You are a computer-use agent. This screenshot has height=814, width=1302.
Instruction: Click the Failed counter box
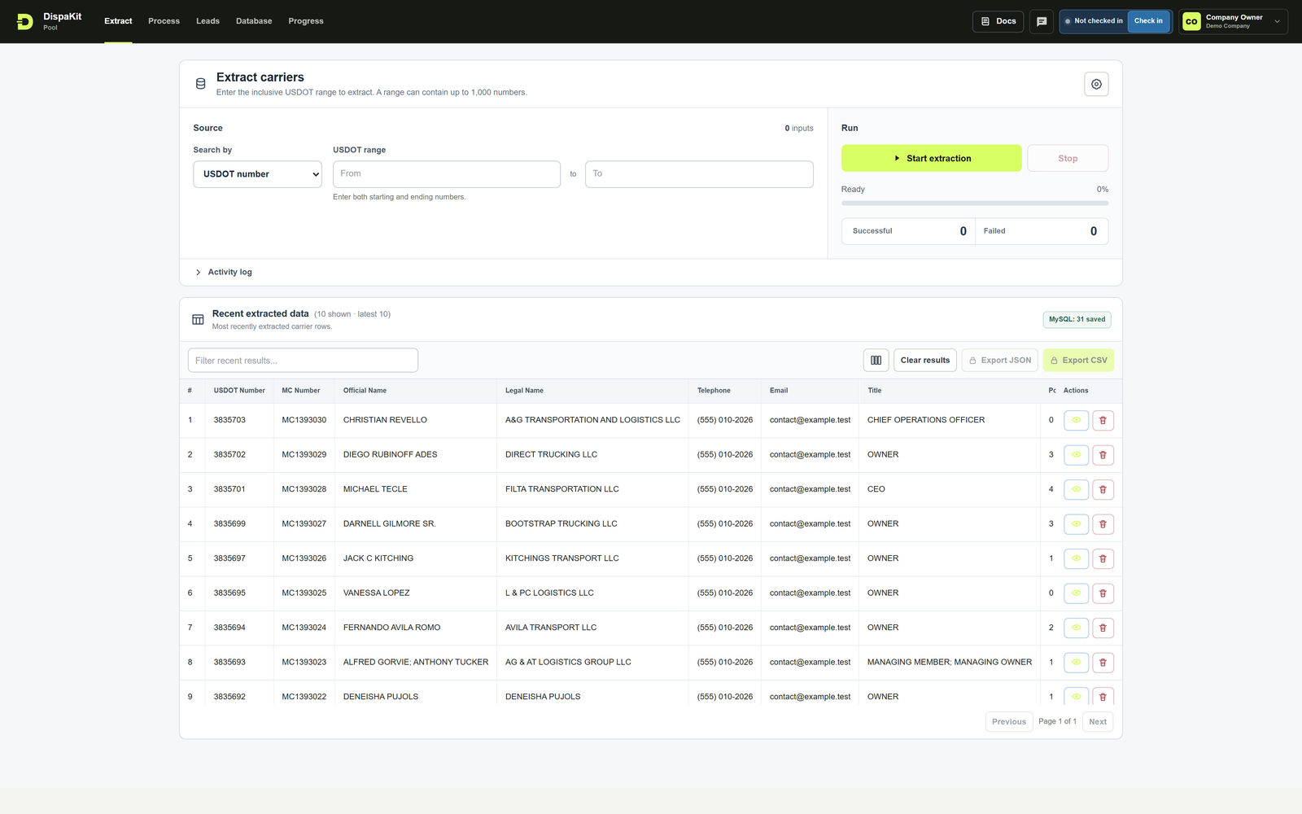(1042, 231)
